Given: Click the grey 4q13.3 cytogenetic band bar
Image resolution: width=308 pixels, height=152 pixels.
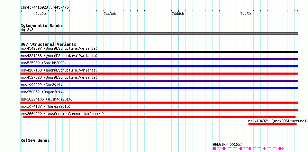Looking at the screenshot, I should (x=159, y=34).
